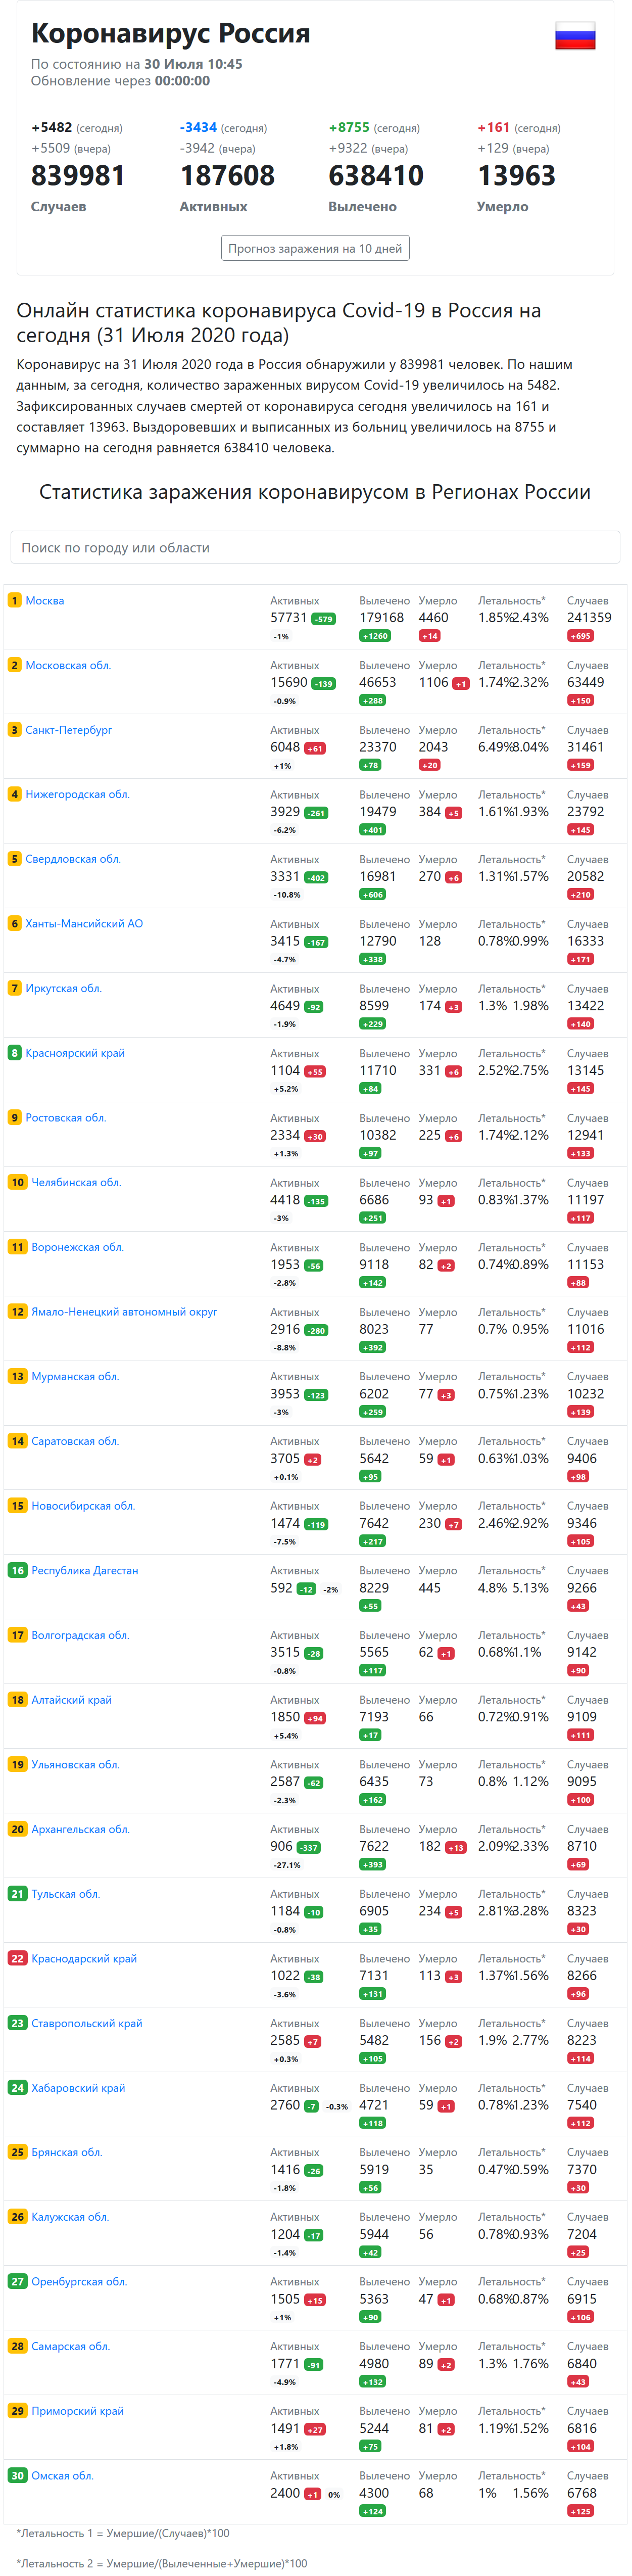Click the deaths figure "13963"
Viewport: 632px width, 2576px height.
pos(516,176)
